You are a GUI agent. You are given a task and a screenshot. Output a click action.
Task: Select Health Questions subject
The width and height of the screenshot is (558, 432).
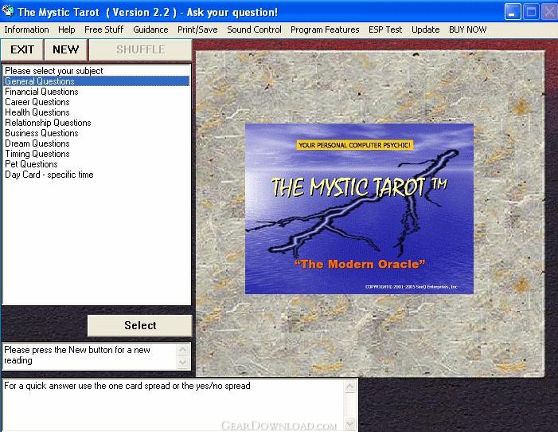coord(96,112)
